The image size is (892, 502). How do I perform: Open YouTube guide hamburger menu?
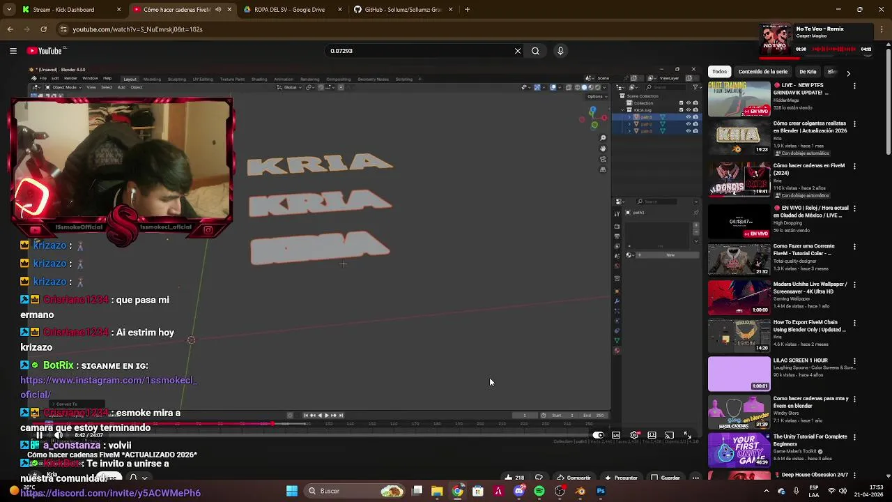pos(13,51)
